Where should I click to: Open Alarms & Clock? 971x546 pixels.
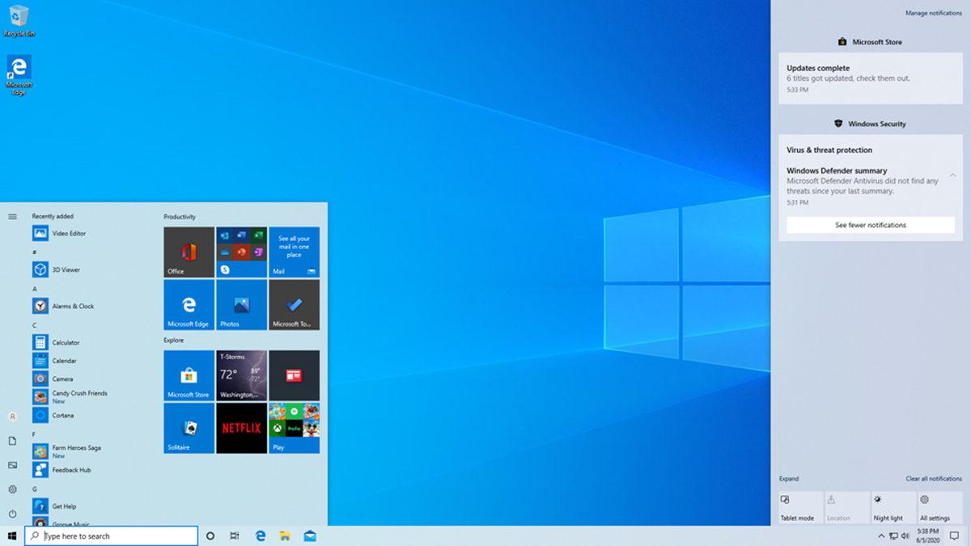65,305
